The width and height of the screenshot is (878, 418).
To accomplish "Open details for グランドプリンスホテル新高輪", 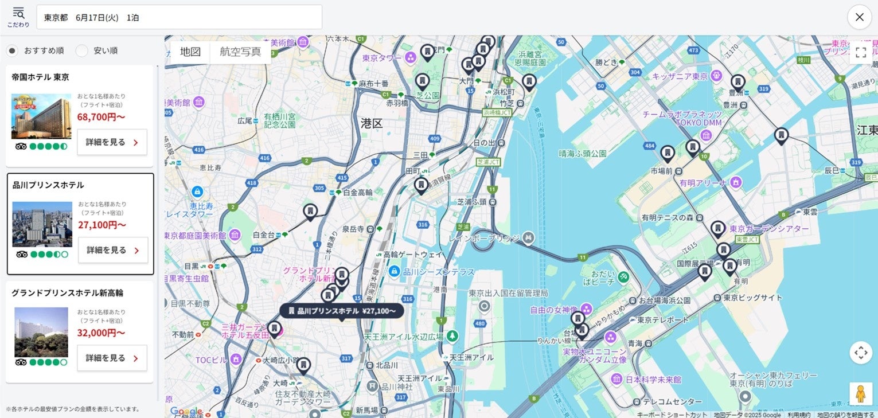I will 112,358.
